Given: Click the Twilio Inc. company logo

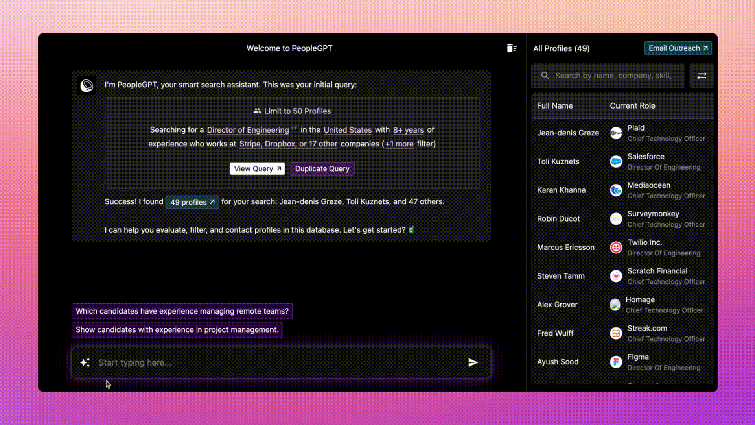Looking at the screenshot, I should pos(616,248).
